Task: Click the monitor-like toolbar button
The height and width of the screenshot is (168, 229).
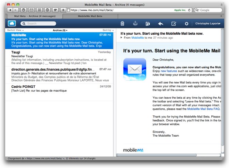Action: (x=39, y=10)
